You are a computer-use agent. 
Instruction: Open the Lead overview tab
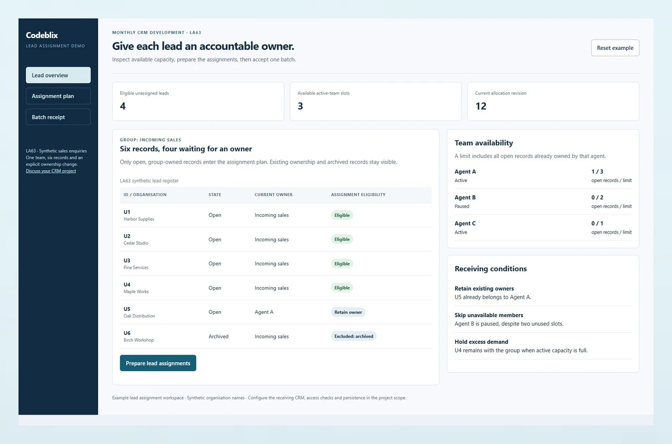tap(58, 75)
